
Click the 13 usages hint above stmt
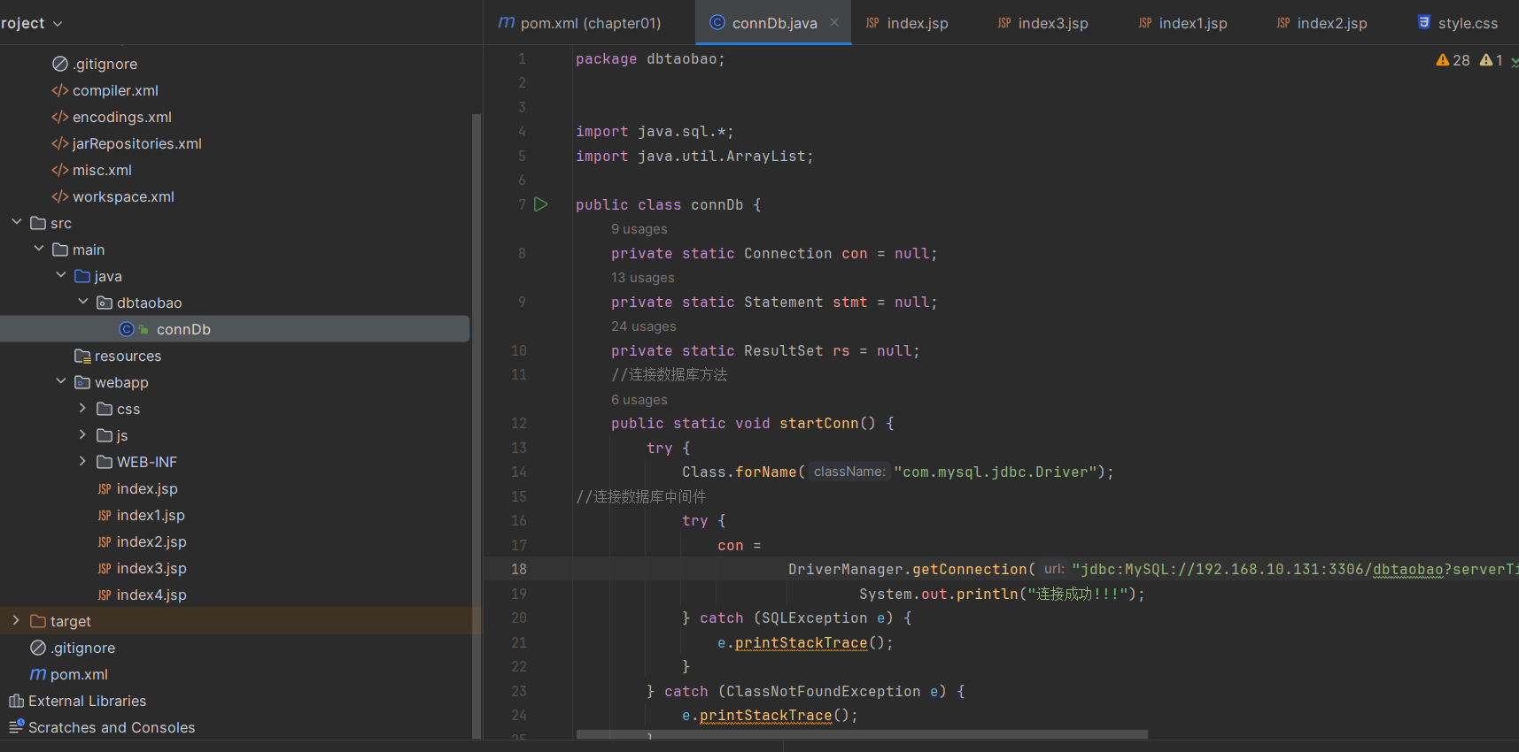click(x=642, y=278)
